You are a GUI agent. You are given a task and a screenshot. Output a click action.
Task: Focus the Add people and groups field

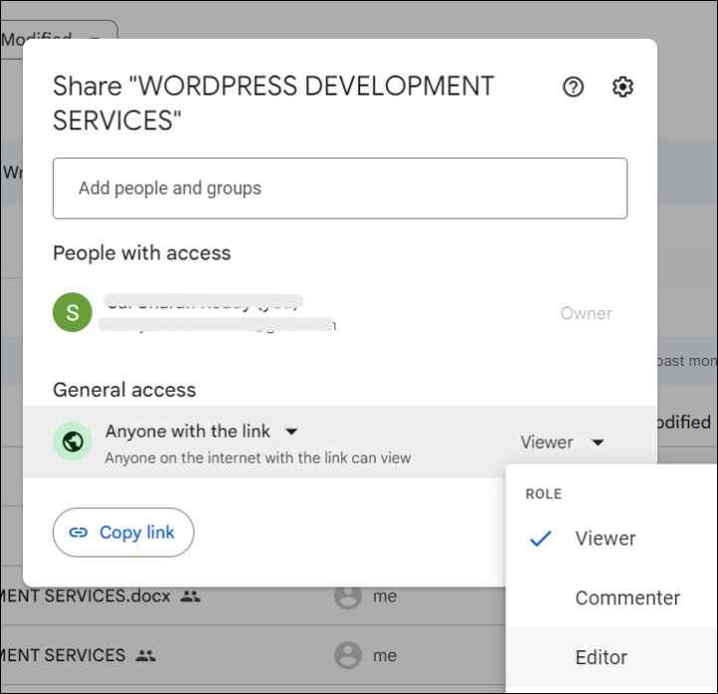coord(340,188)
